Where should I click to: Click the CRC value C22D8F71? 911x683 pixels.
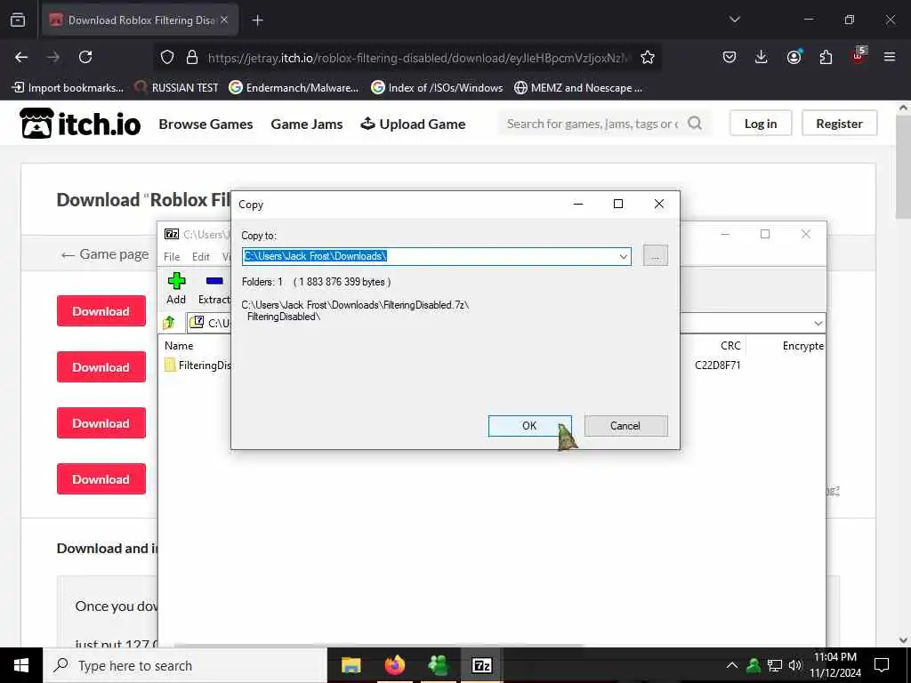[x=718, y=366]
